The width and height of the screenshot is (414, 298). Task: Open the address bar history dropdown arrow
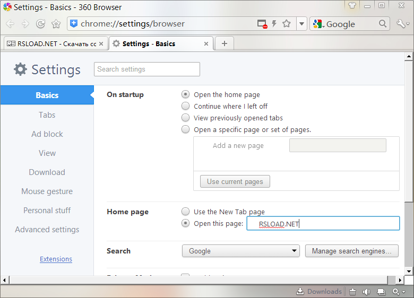(301, 24)
